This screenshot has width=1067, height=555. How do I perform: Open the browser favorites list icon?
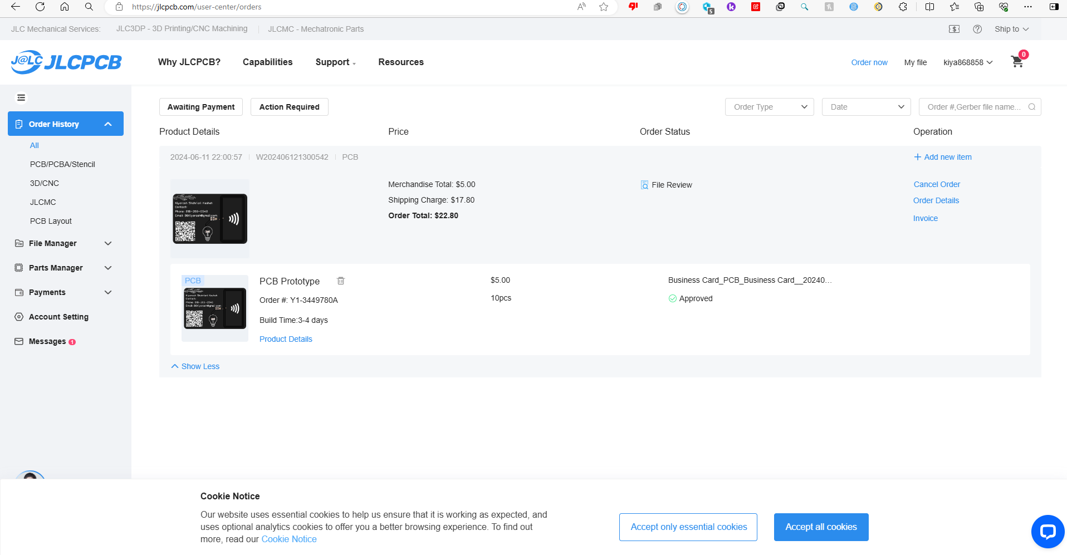point(955,7)
